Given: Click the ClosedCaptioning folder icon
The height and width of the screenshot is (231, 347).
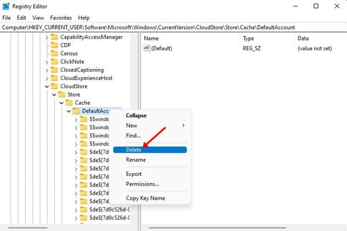Looking at the screenshot, I should 54,70.
